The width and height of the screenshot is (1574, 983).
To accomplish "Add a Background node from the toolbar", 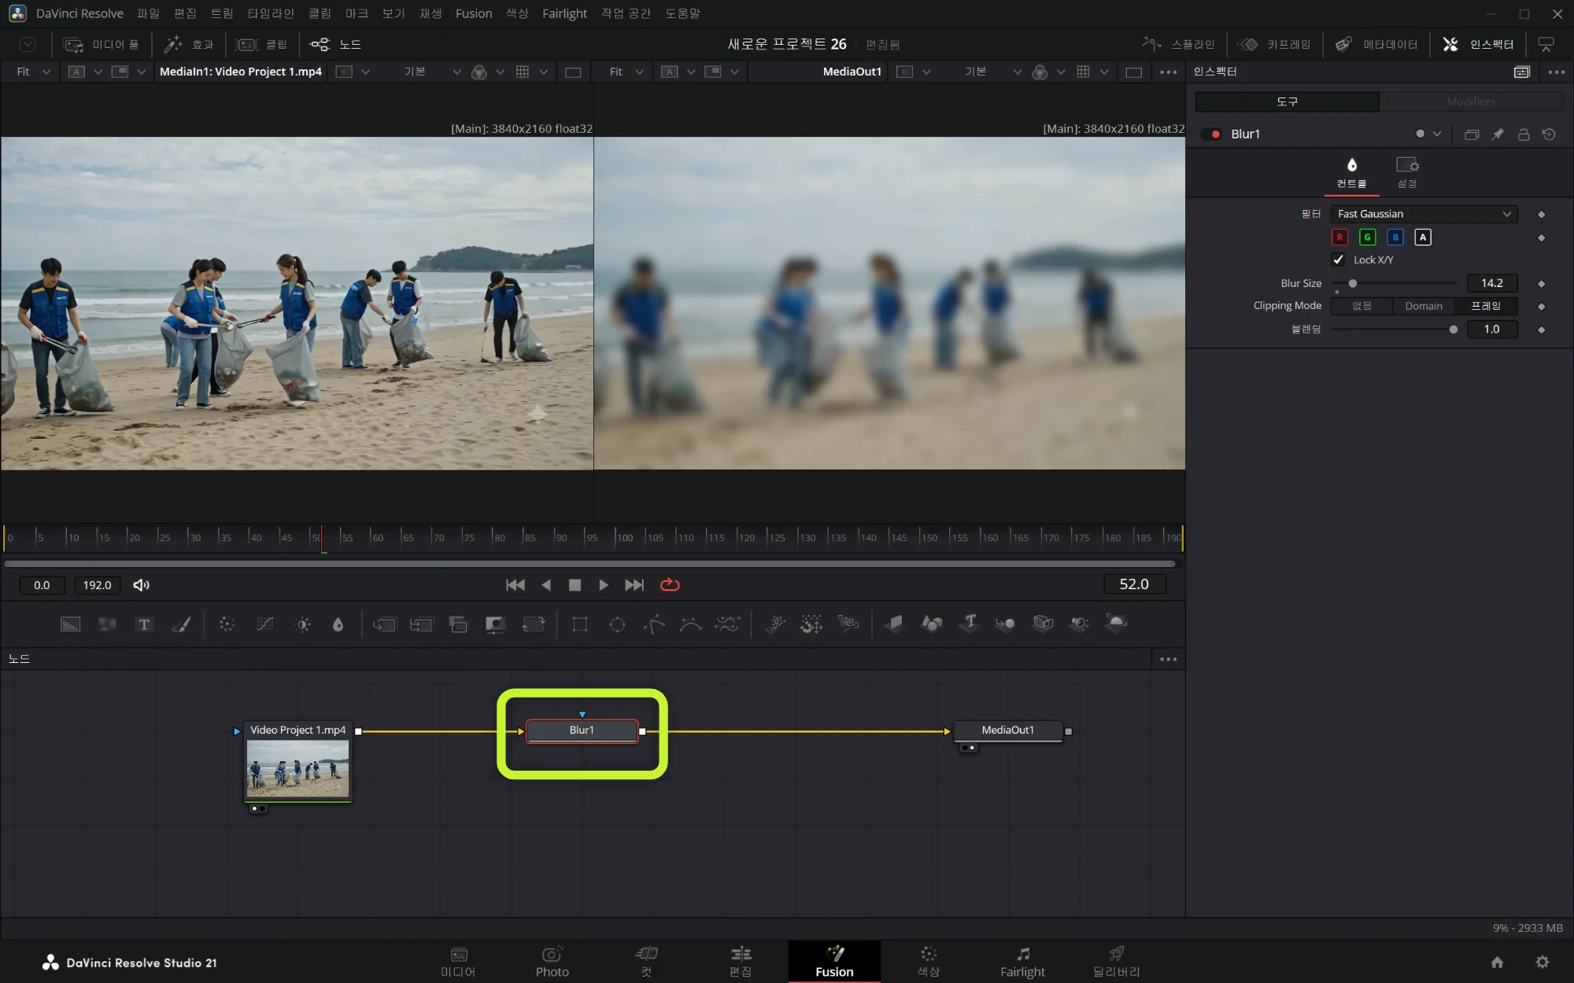I will point(70,624).
